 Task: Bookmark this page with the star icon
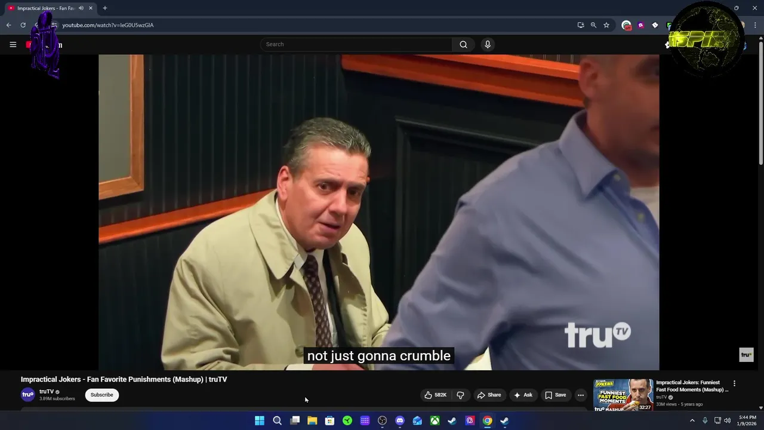606,25
